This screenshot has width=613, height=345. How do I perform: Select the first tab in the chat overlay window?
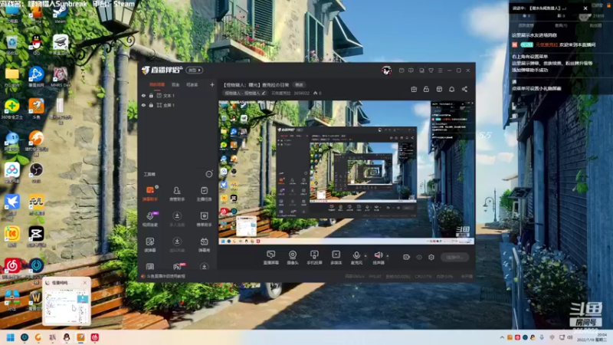coord(526,25)
